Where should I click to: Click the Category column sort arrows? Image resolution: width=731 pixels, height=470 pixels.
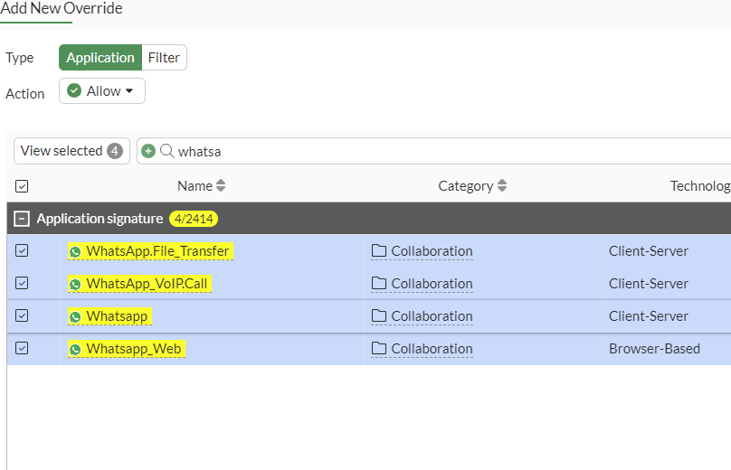click(x=502, y=186)
